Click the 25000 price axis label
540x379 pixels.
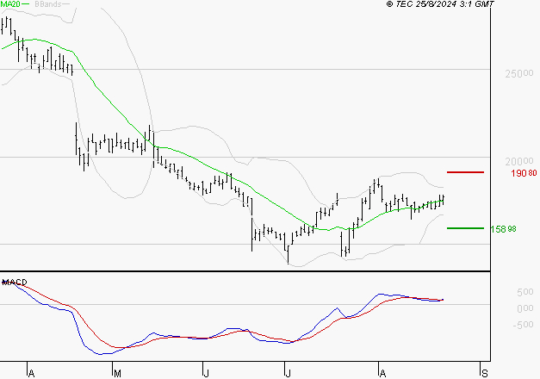coord(519,73)
